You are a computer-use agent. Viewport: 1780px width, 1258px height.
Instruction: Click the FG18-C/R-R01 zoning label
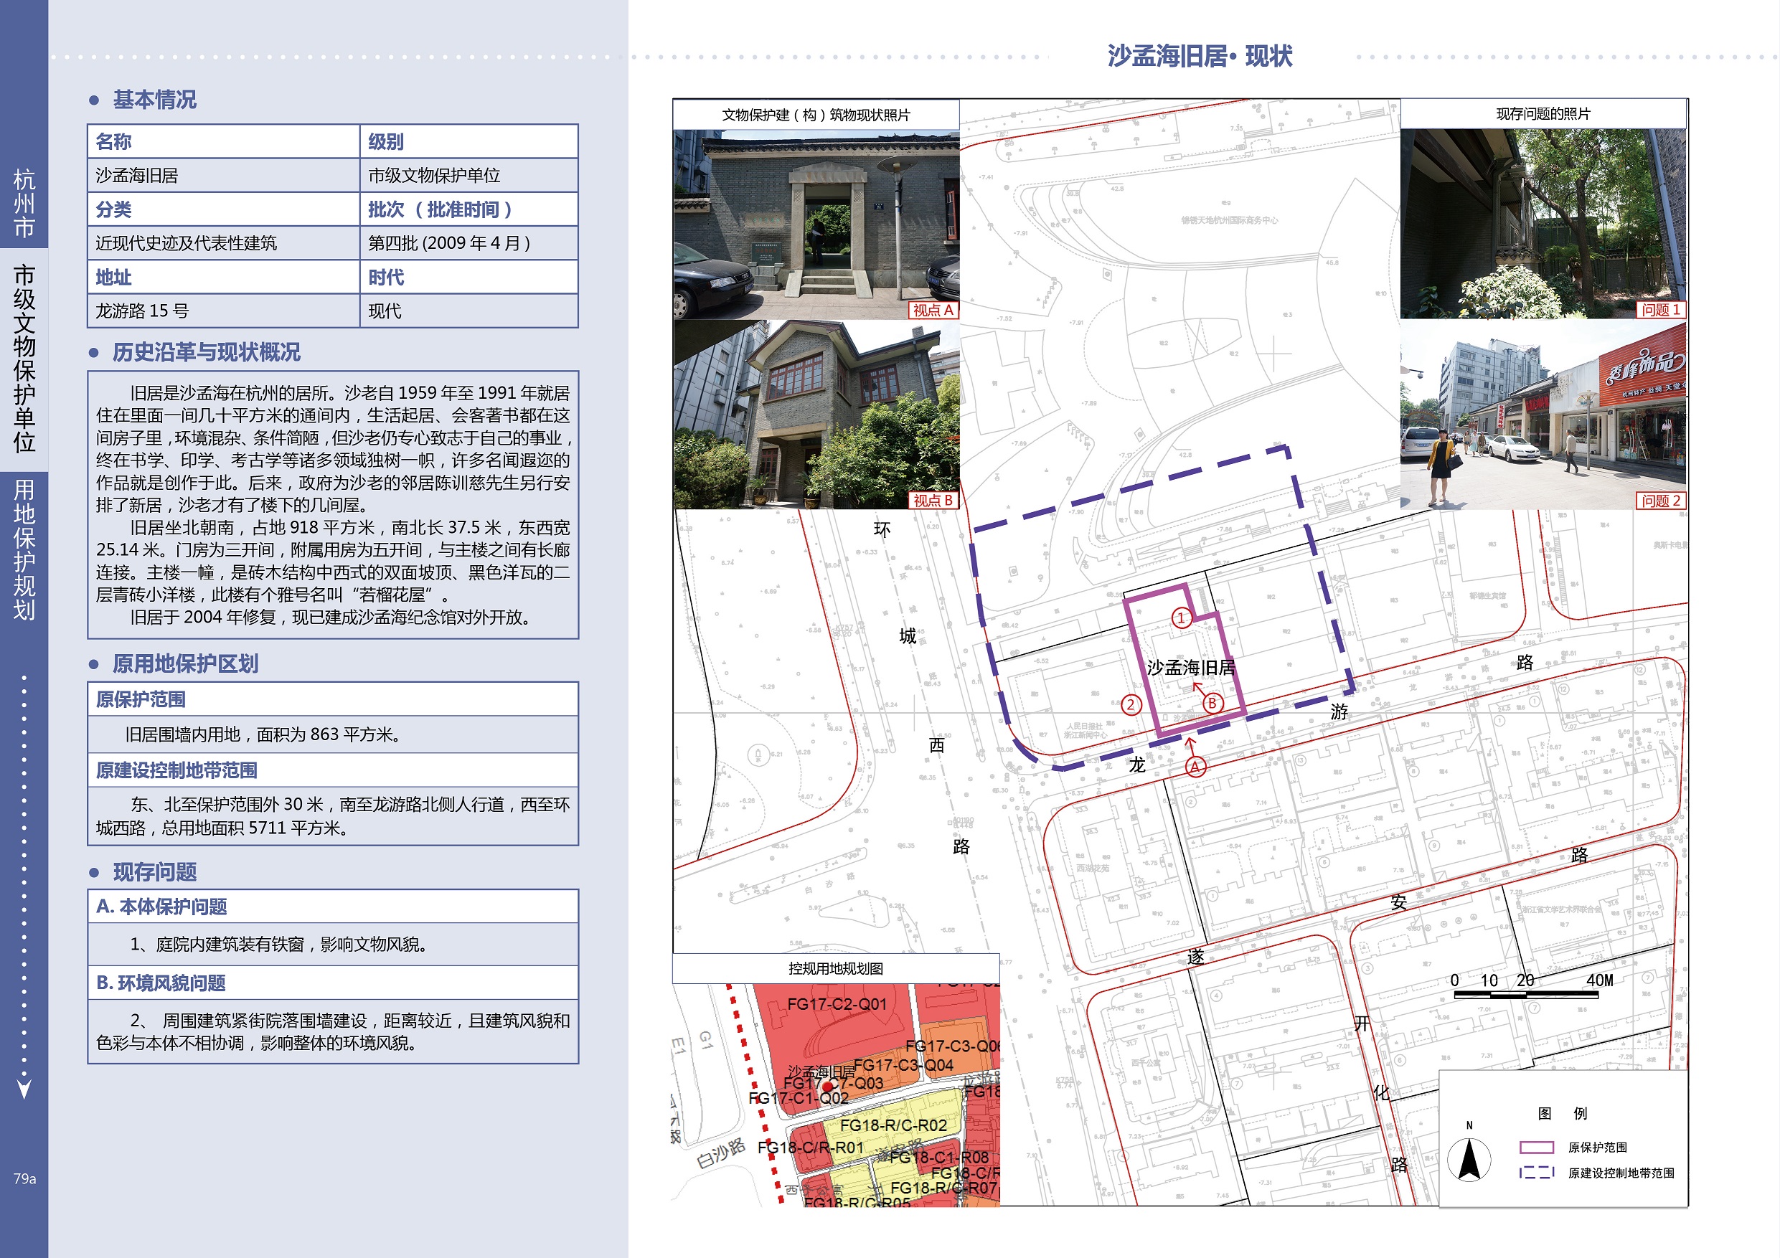click(810, 1147)
